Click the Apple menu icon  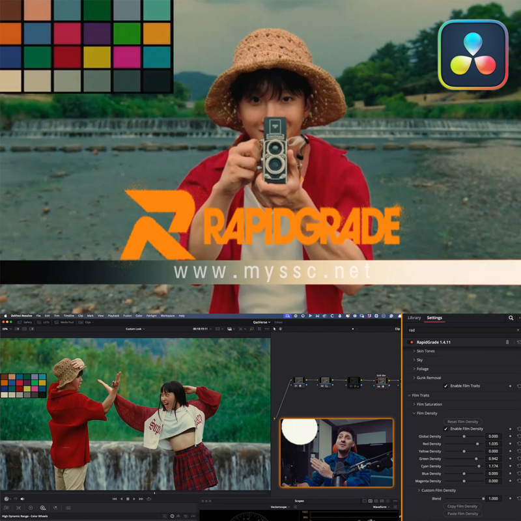click(x=5, y=316)
